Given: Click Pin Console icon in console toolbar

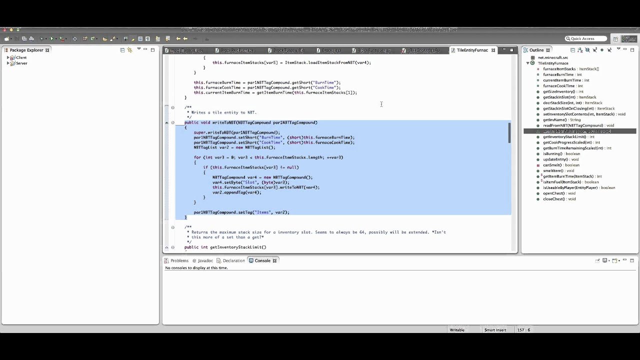Looking at the screenshot, I should coord(597,260).
